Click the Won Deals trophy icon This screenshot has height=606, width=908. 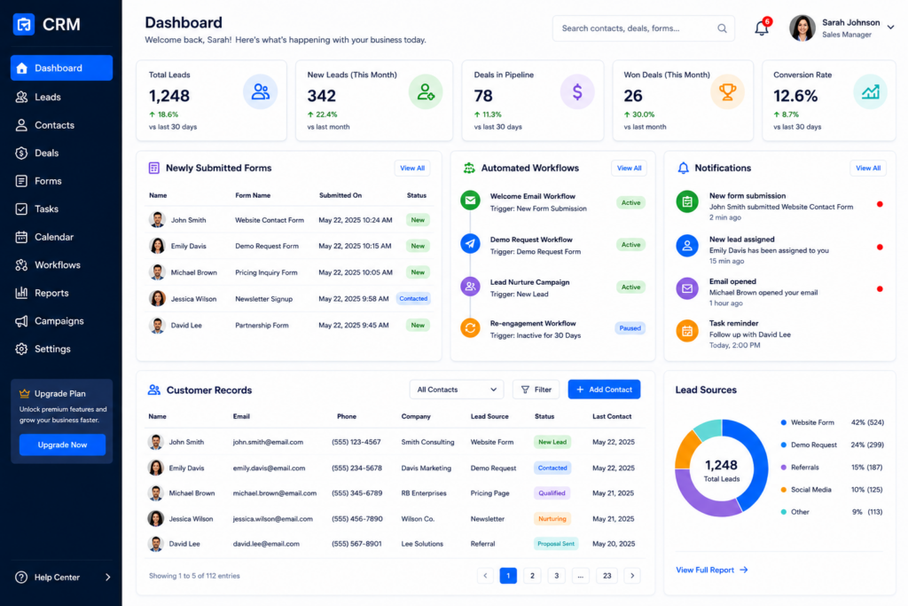(x=727, y=91)
